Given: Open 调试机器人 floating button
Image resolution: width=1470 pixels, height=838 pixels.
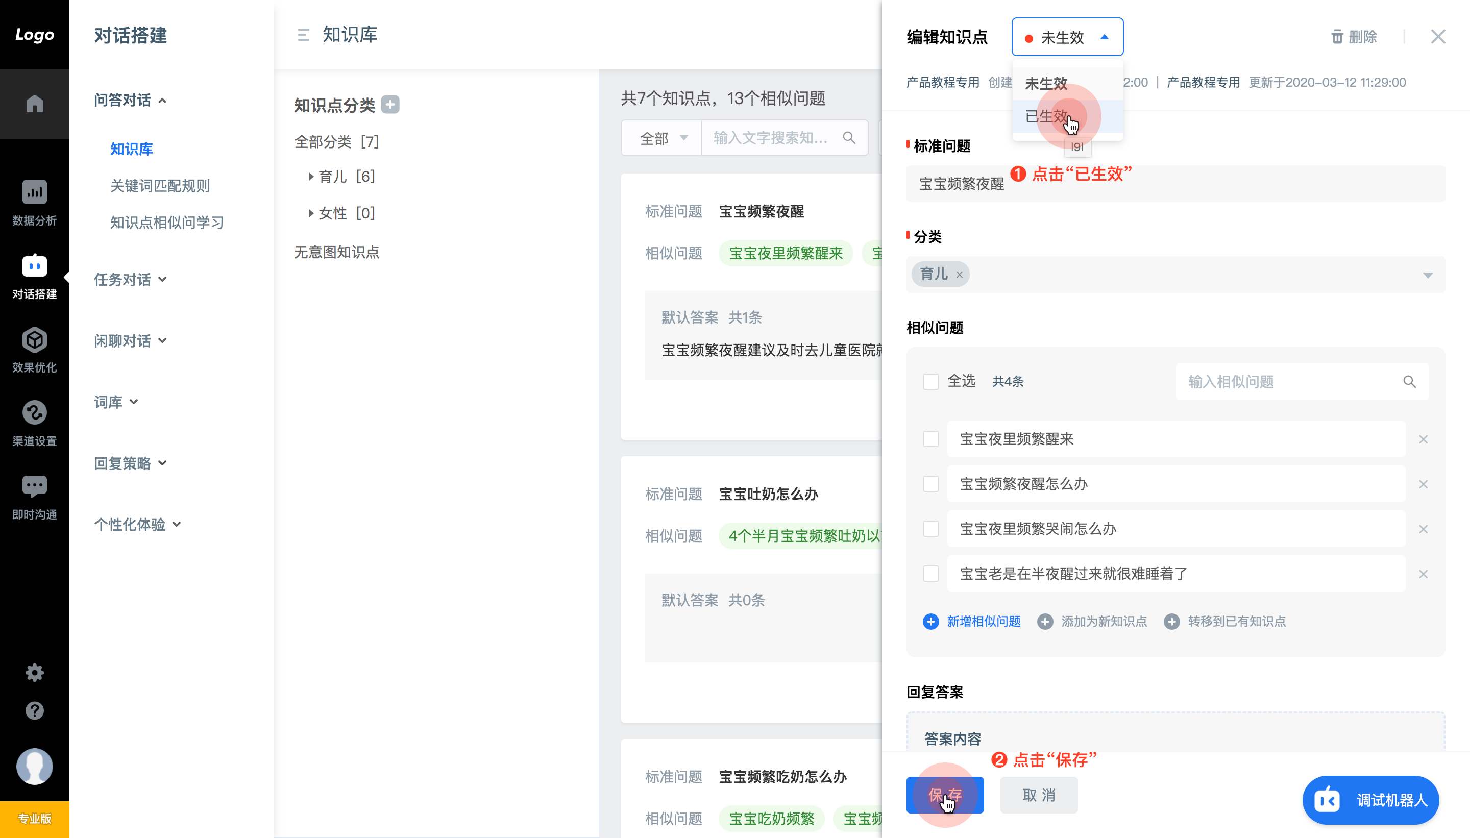Looking at the screenshot, I should coord(1370,800).
